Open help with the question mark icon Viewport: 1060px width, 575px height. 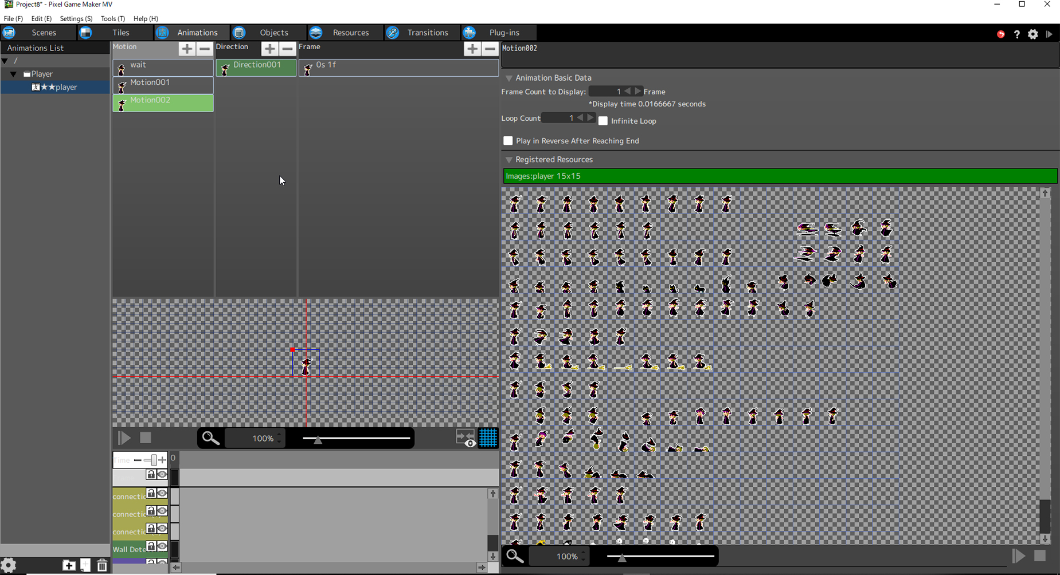click(1017, 34)
